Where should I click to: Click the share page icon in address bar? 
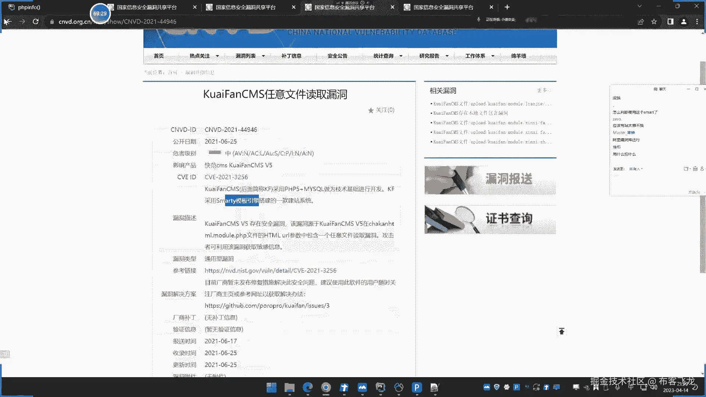(x=641, y=22)
